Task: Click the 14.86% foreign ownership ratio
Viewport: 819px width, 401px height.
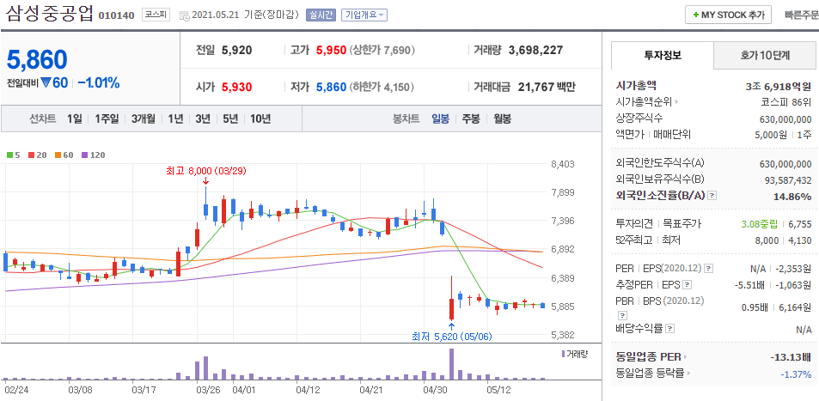Action: (792, 197)
